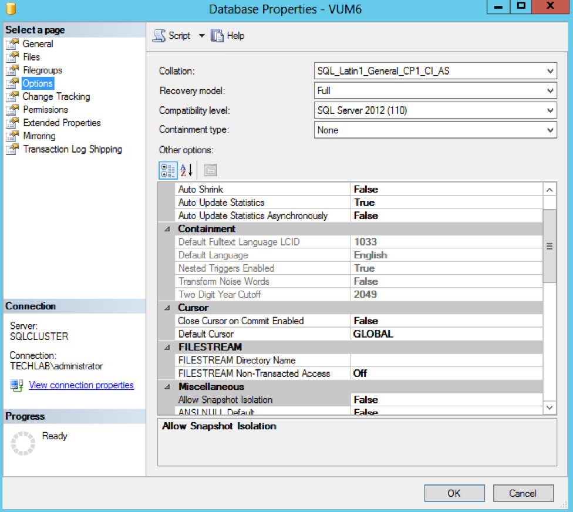This screenshot has width=573, height=512.
Task: Click the Script toolbar icon
Action: coord(159,36)
